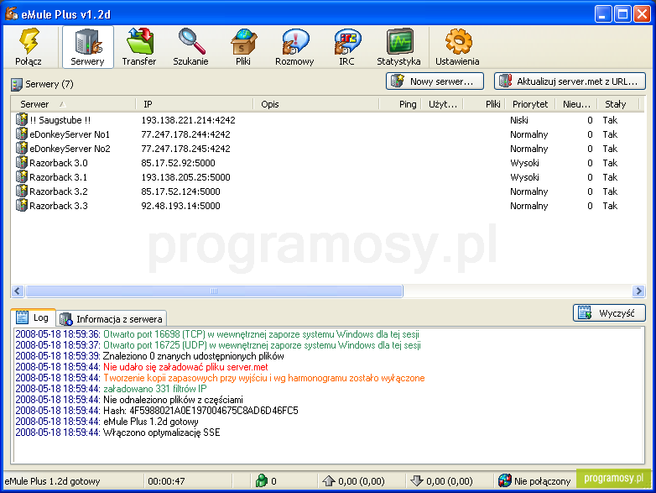Select IP 85.17.52.92:5000

(x=178, y=163)
